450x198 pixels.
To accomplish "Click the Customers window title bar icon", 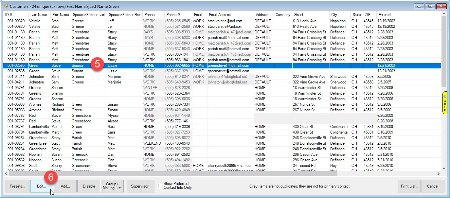I will (6, 6).
